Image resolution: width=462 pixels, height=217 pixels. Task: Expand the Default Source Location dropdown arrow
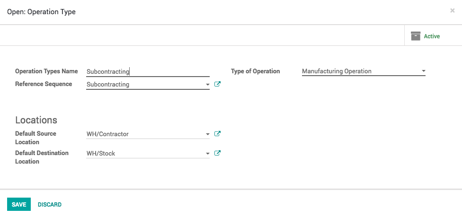click(207, 135)
